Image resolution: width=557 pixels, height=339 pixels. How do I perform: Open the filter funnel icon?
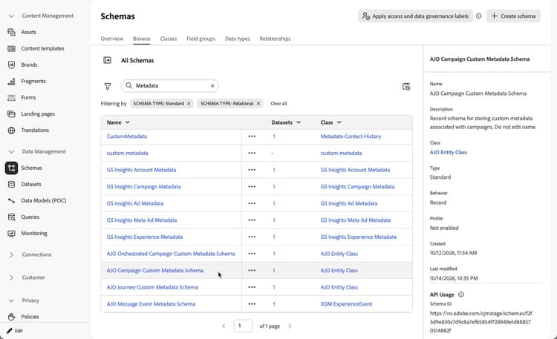108,86
